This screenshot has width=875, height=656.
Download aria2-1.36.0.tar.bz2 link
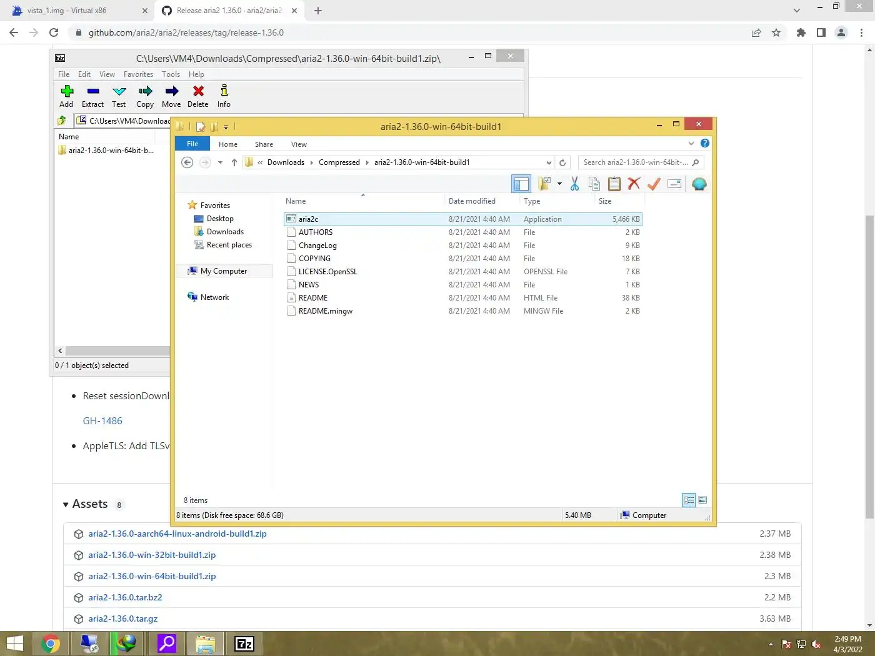[x=125, y=597]
